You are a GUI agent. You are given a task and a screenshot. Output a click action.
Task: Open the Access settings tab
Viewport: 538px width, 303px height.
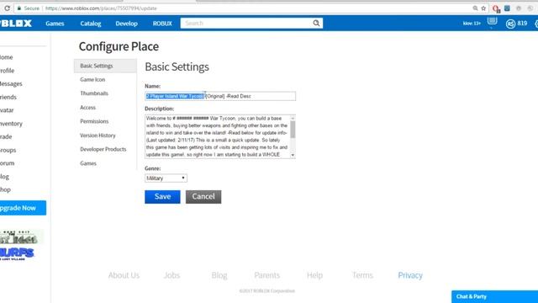[87, 108]
